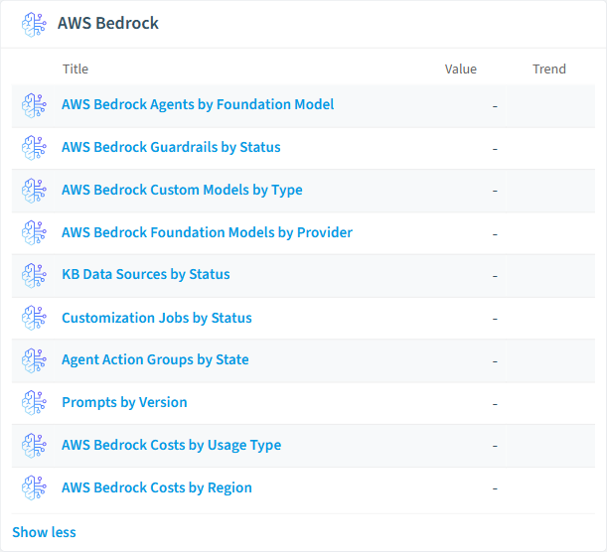Screen dimensions: 607x552
Task: Click value dash for Foundation Models by Provider
Action: tap(495, 234)
